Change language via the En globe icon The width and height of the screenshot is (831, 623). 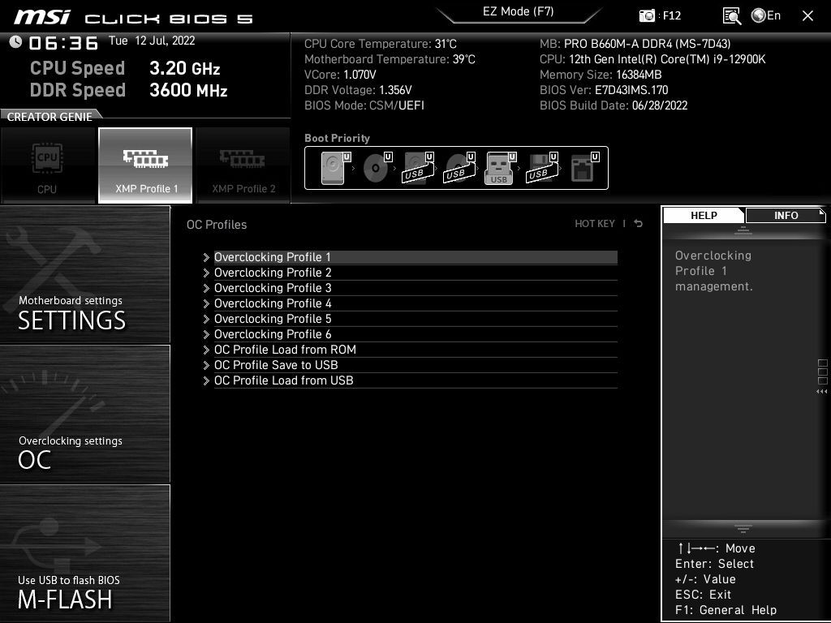coord(766,15)
